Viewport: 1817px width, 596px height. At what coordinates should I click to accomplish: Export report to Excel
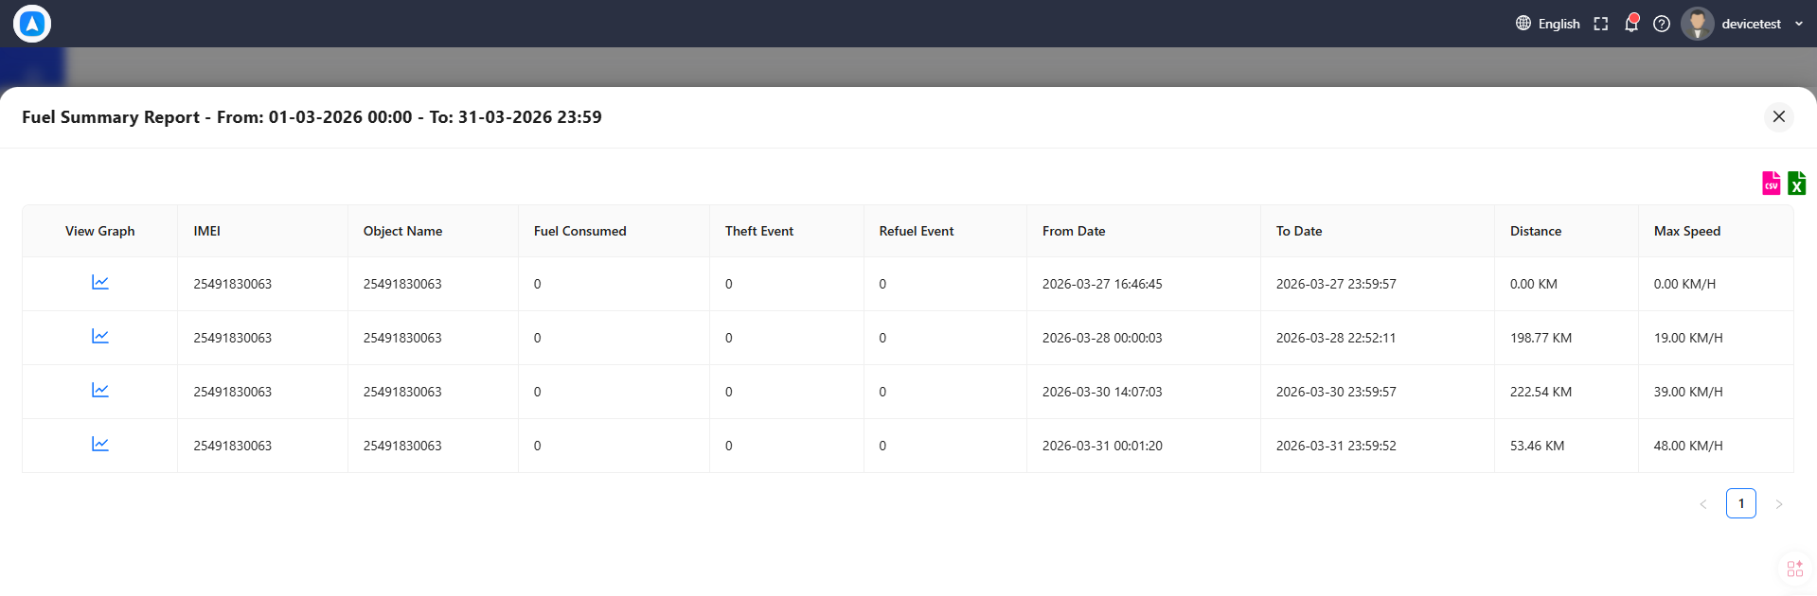1796,183
